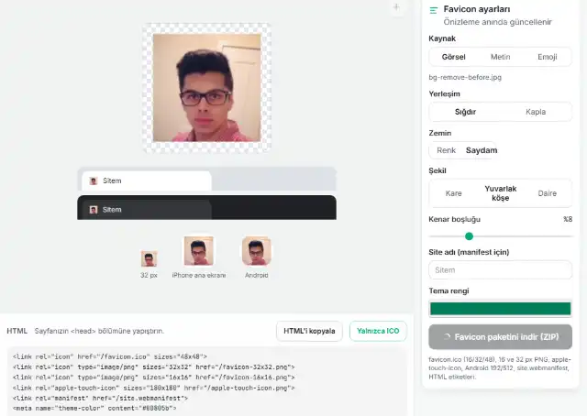Choose the Kare shape option
This screenshot has height=416, width=587.
tap(453, 193)
